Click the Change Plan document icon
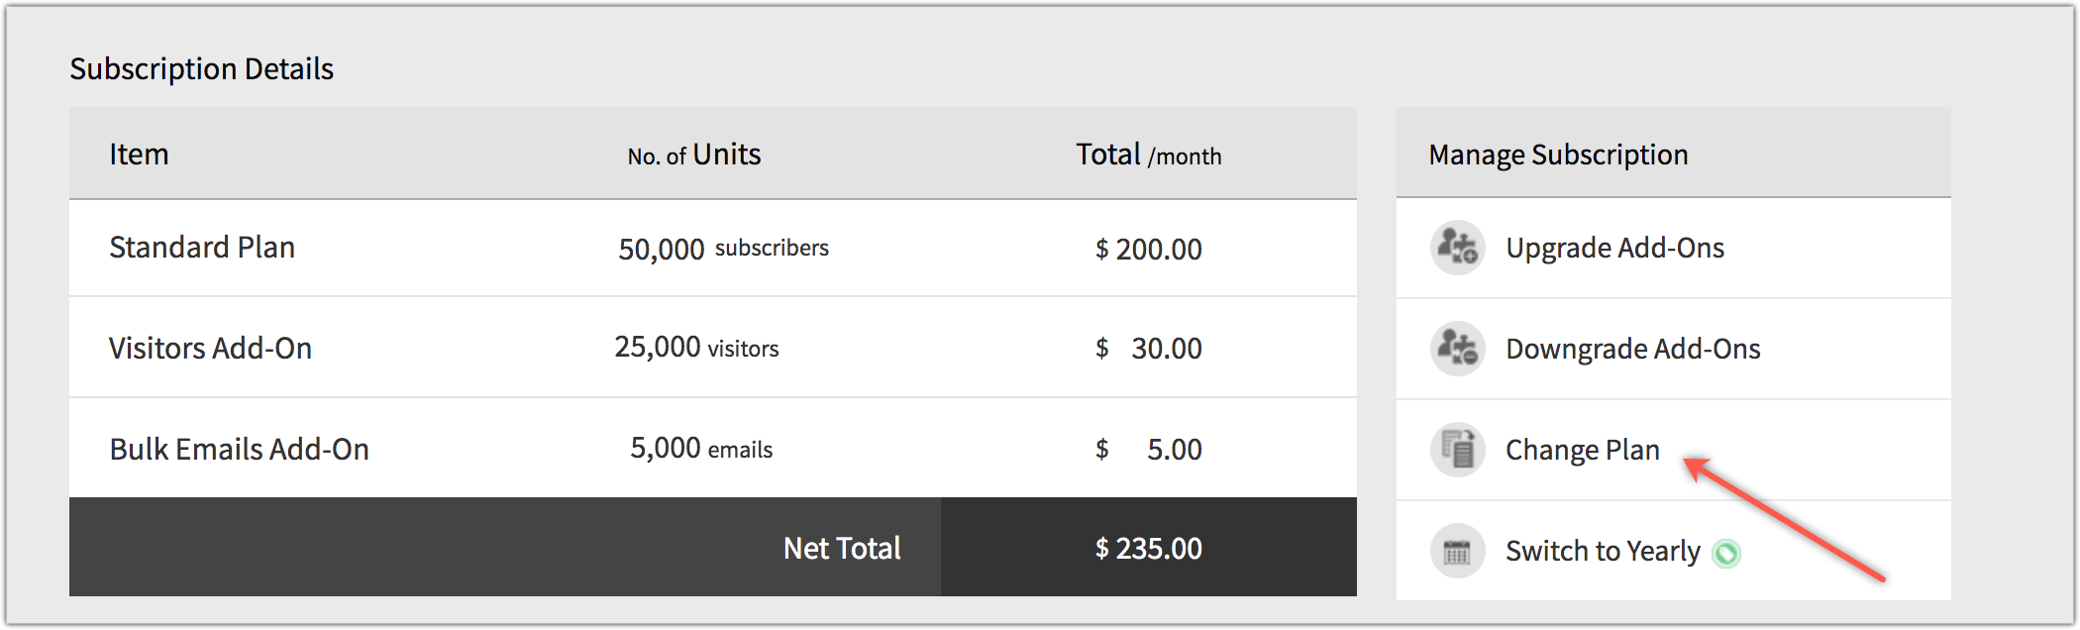The height and width of the screenshot is (630, 2080). pos(1457,450)
